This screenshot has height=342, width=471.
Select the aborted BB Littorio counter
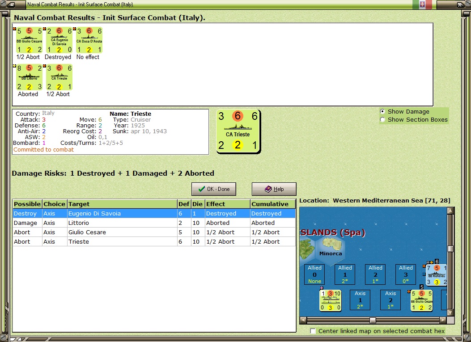(x=29, y=77)
